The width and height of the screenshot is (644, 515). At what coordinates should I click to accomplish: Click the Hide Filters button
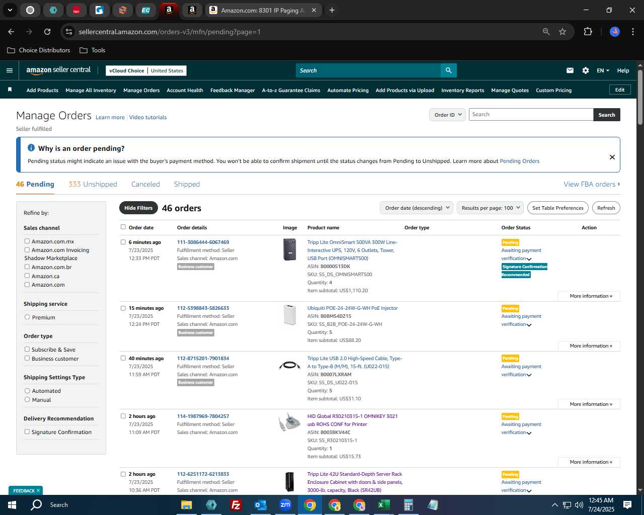[x=138, y=208]
